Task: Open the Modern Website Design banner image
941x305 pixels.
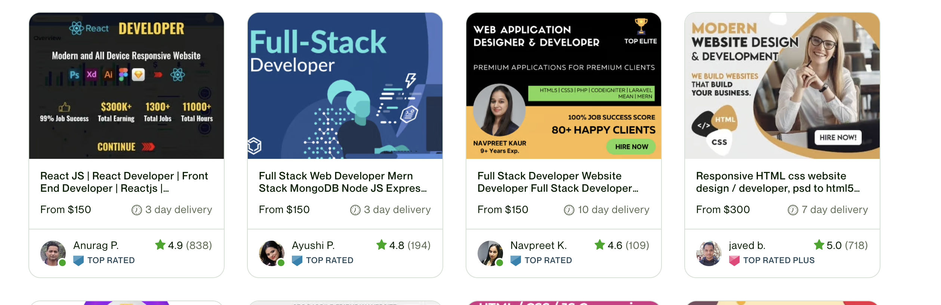Action: click(x=782, y=86)
